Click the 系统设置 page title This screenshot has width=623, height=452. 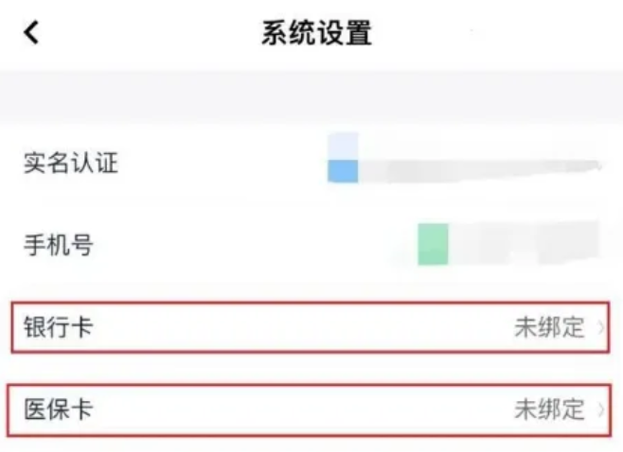click(x=316, y=33)
